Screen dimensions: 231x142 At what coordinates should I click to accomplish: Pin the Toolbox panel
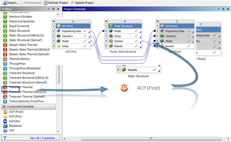click(x=53, y=9)
